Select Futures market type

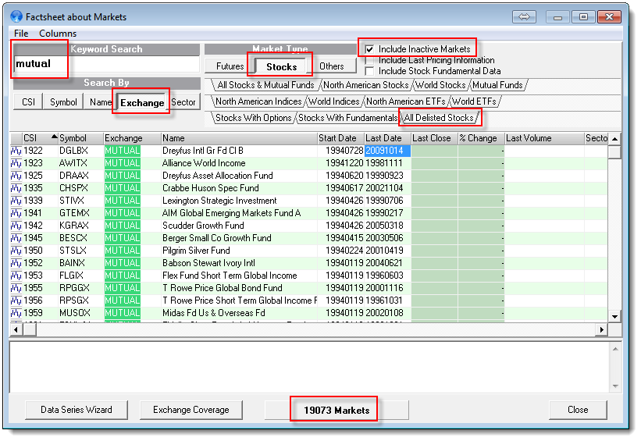pos(230,66)
